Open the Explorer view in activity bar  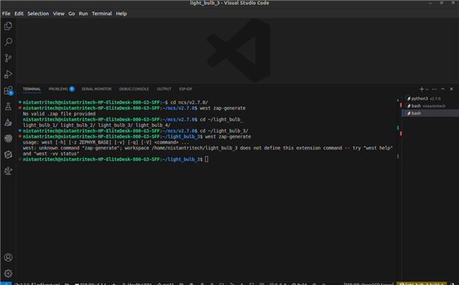click(8, 26)
